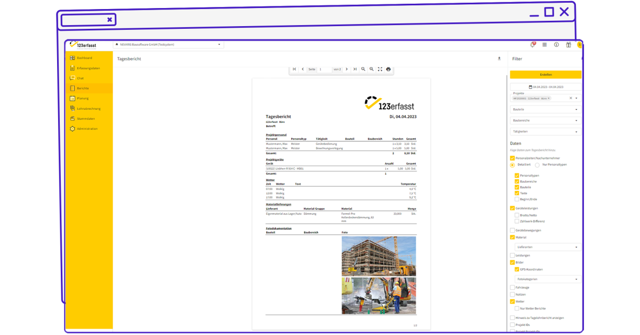Enable the Beginn/Ende checkbox
This screenshot has width=640, height=335.
pyautogui.click(x=517, y=199)
